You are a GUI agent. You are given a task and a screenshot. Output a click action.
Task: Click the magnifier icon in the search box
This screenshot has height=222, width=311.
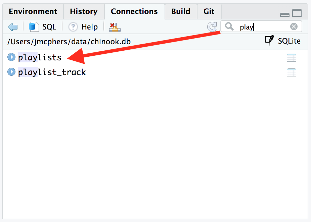point(229,26)
